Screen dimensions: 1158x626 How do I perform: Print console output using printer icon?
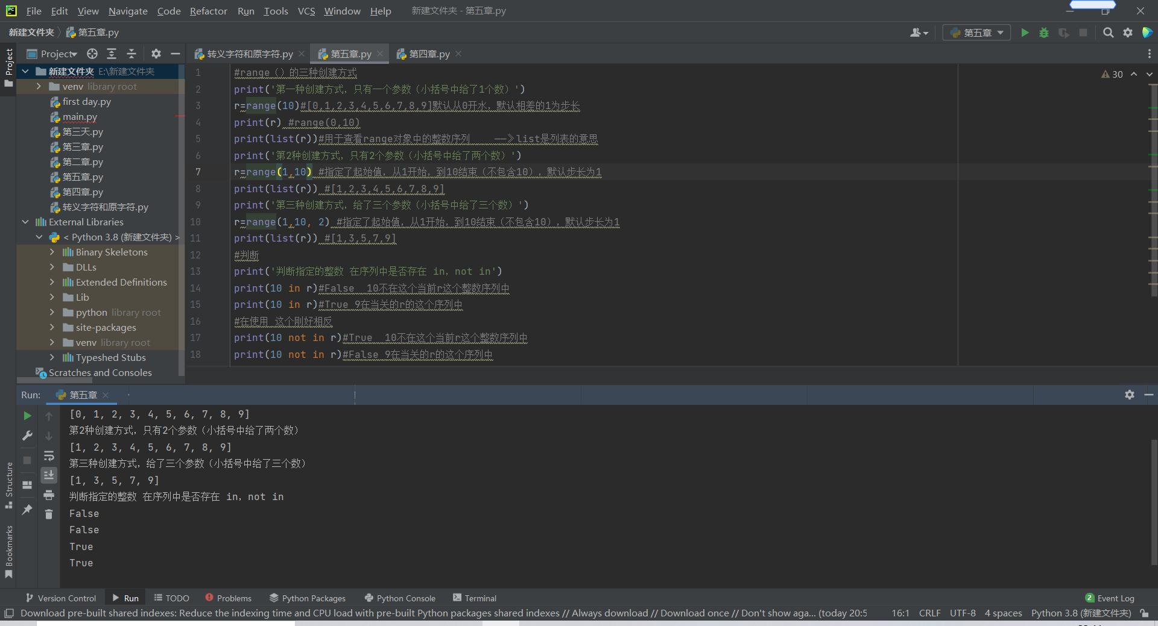click(49, 495)
